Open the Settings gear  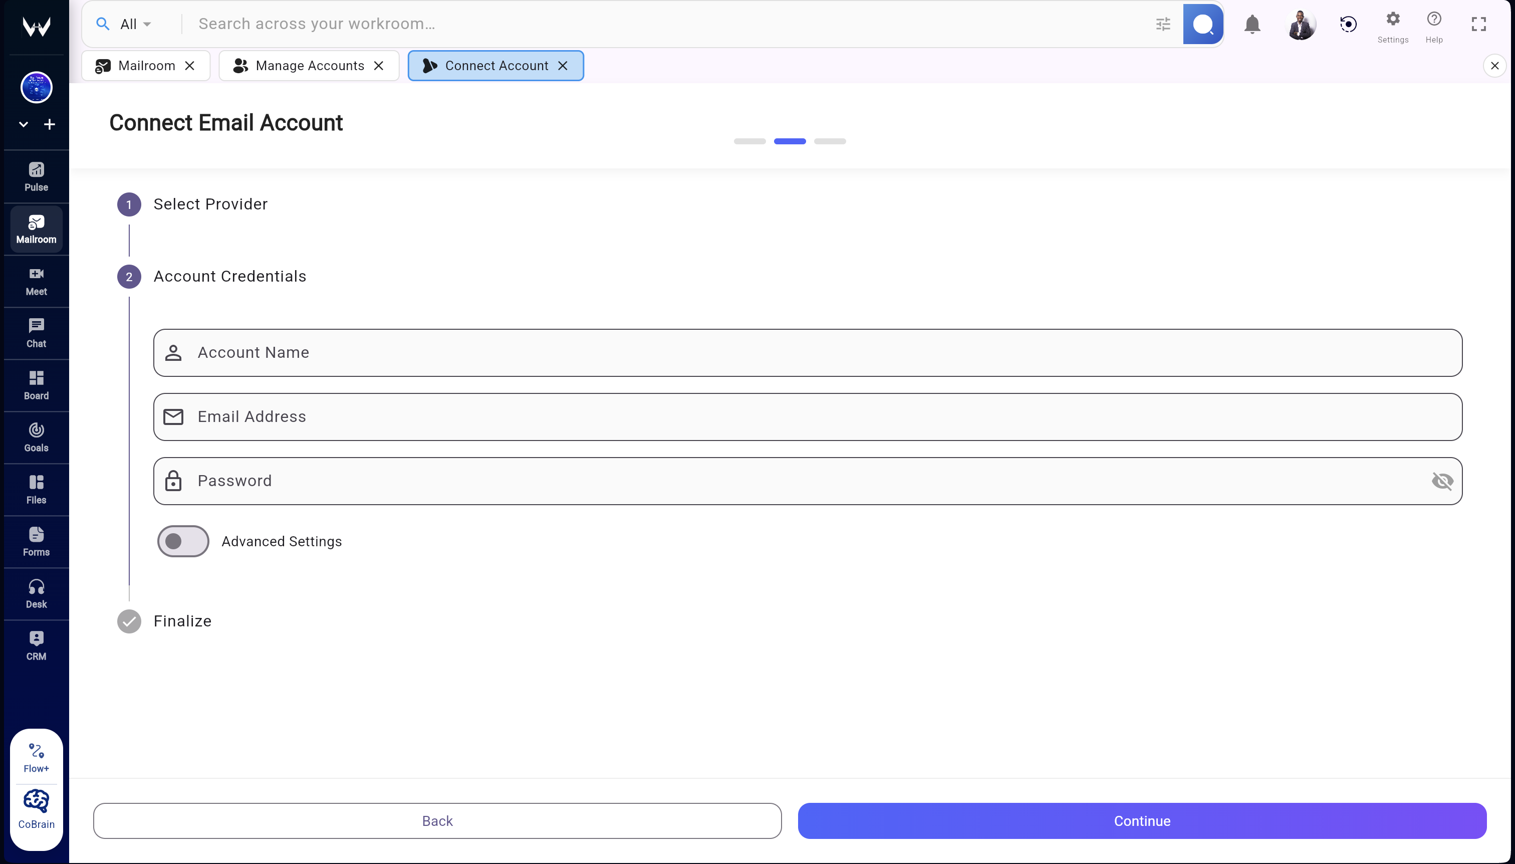[x=1392, y=20]
